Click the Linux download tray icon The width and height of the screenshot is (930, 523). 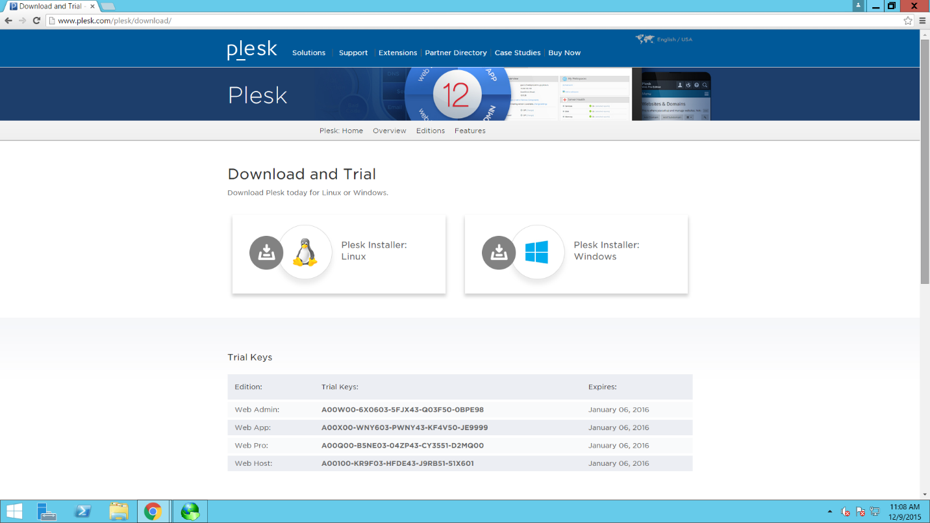(x=266, y=252)
